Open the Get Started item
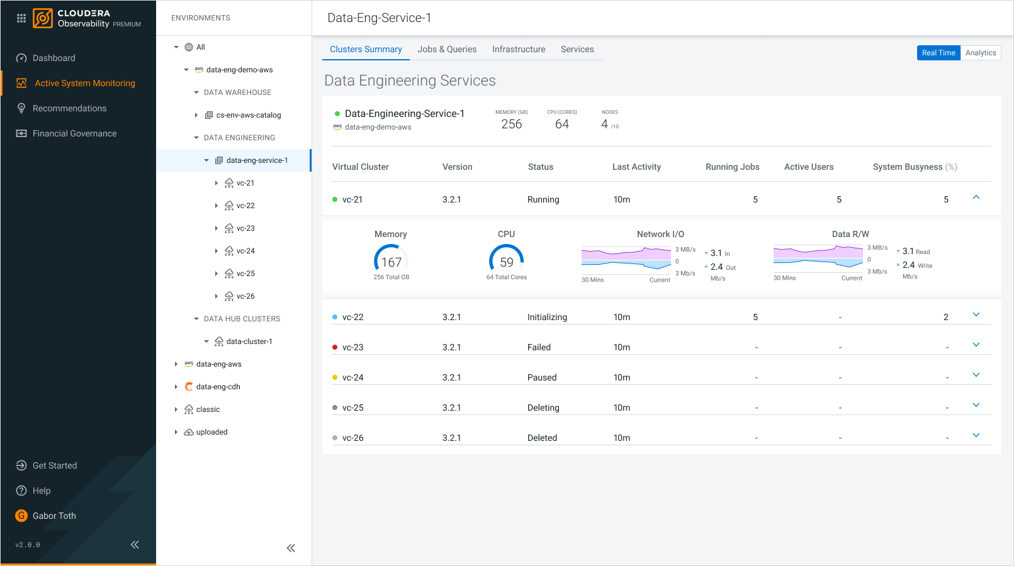Viewport: 1014px width, 566px height. point(54,465)
